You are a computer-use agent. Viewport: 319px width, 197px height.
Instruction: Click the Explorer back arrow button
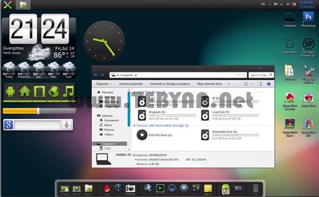(96, 75)
